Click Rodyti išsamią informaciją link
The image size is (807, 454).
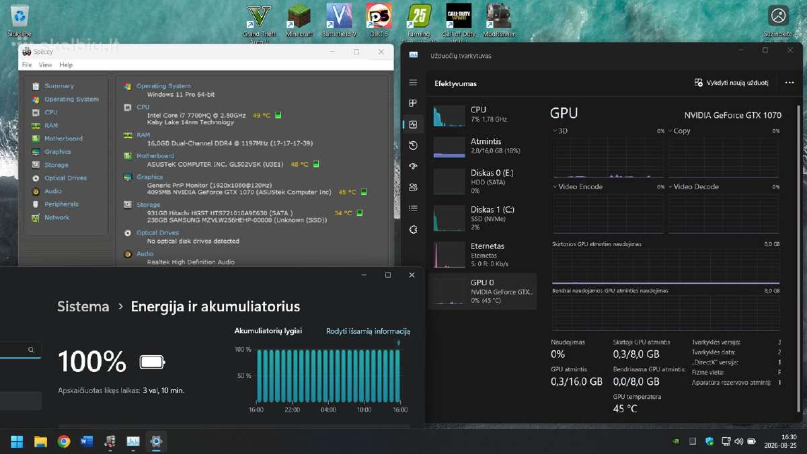point(368,332)
